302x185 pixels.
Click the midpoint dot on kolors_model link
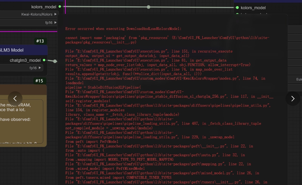coord(148,7)
